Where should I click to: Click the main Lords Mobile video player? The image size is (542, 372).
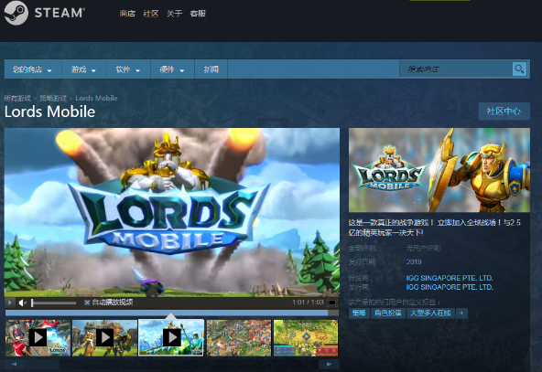coord(172,212)
